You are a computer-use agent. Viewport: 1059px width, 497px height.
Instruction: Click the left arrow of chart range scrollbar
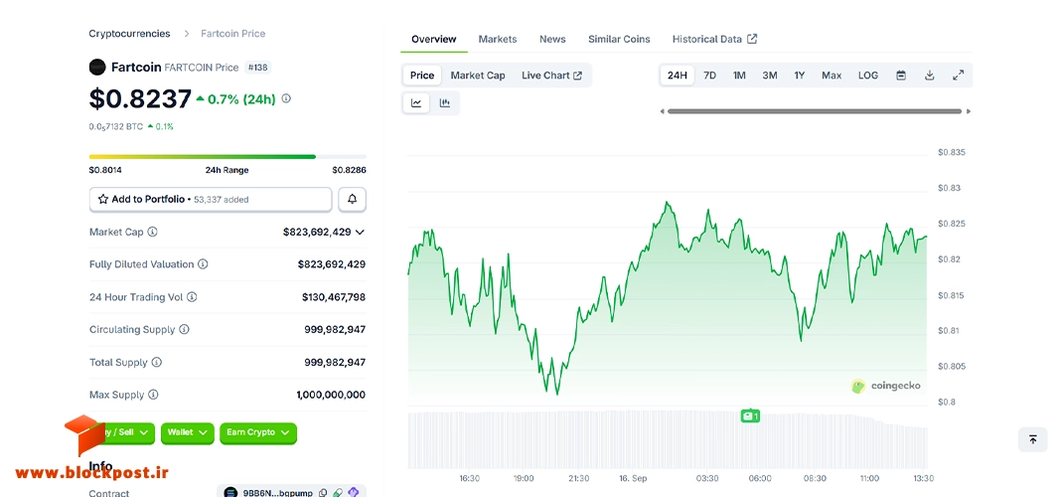663,111
